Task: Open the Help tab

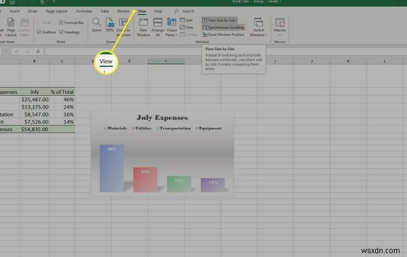Action: 158,11
